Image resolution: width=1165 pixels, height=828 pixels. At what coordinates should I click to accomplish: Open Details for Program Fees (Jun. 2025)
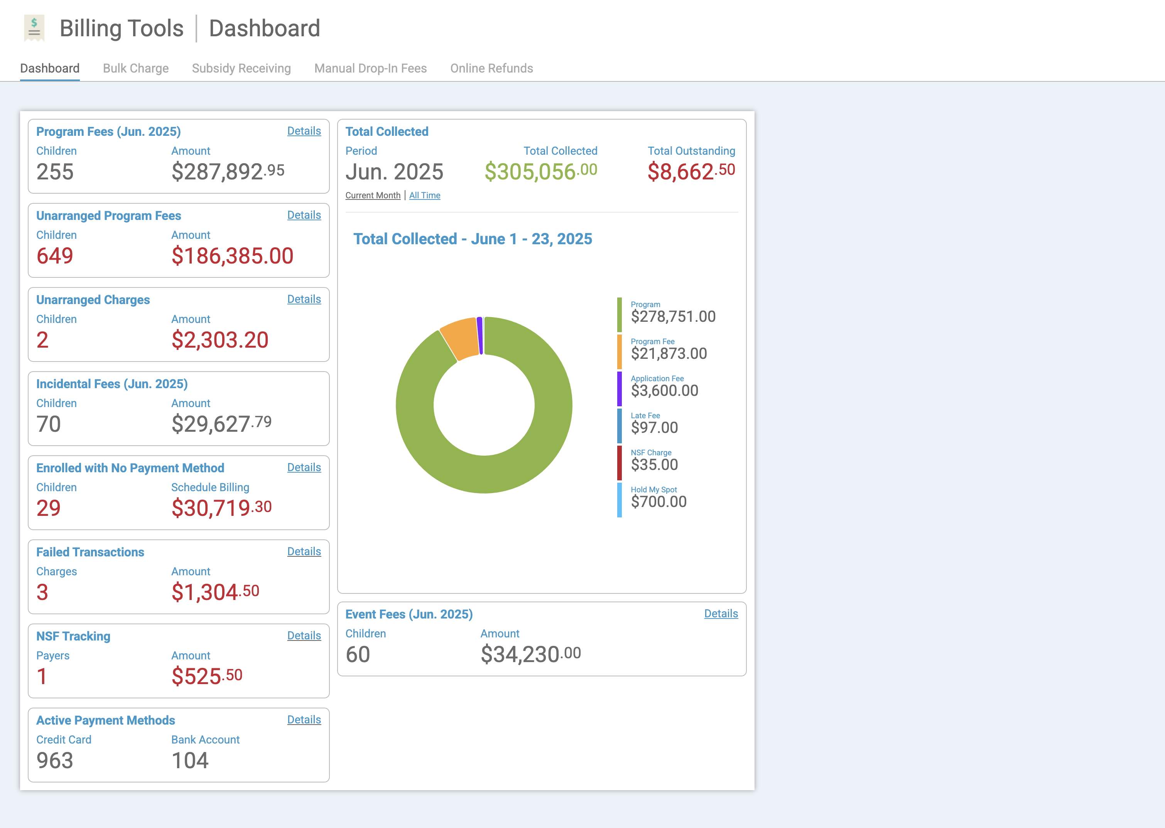coord(304,131)
